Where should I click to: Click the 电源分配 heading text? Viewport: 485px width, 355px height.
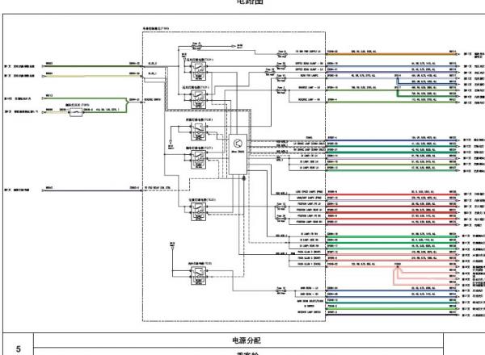pyautogui.click(x=247, y=340)
